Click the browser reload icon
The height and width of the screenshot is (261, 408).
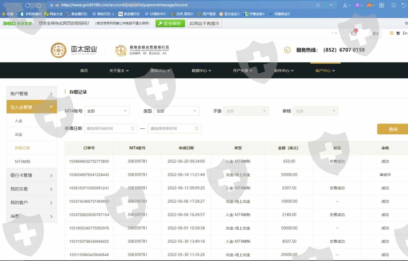27,5
